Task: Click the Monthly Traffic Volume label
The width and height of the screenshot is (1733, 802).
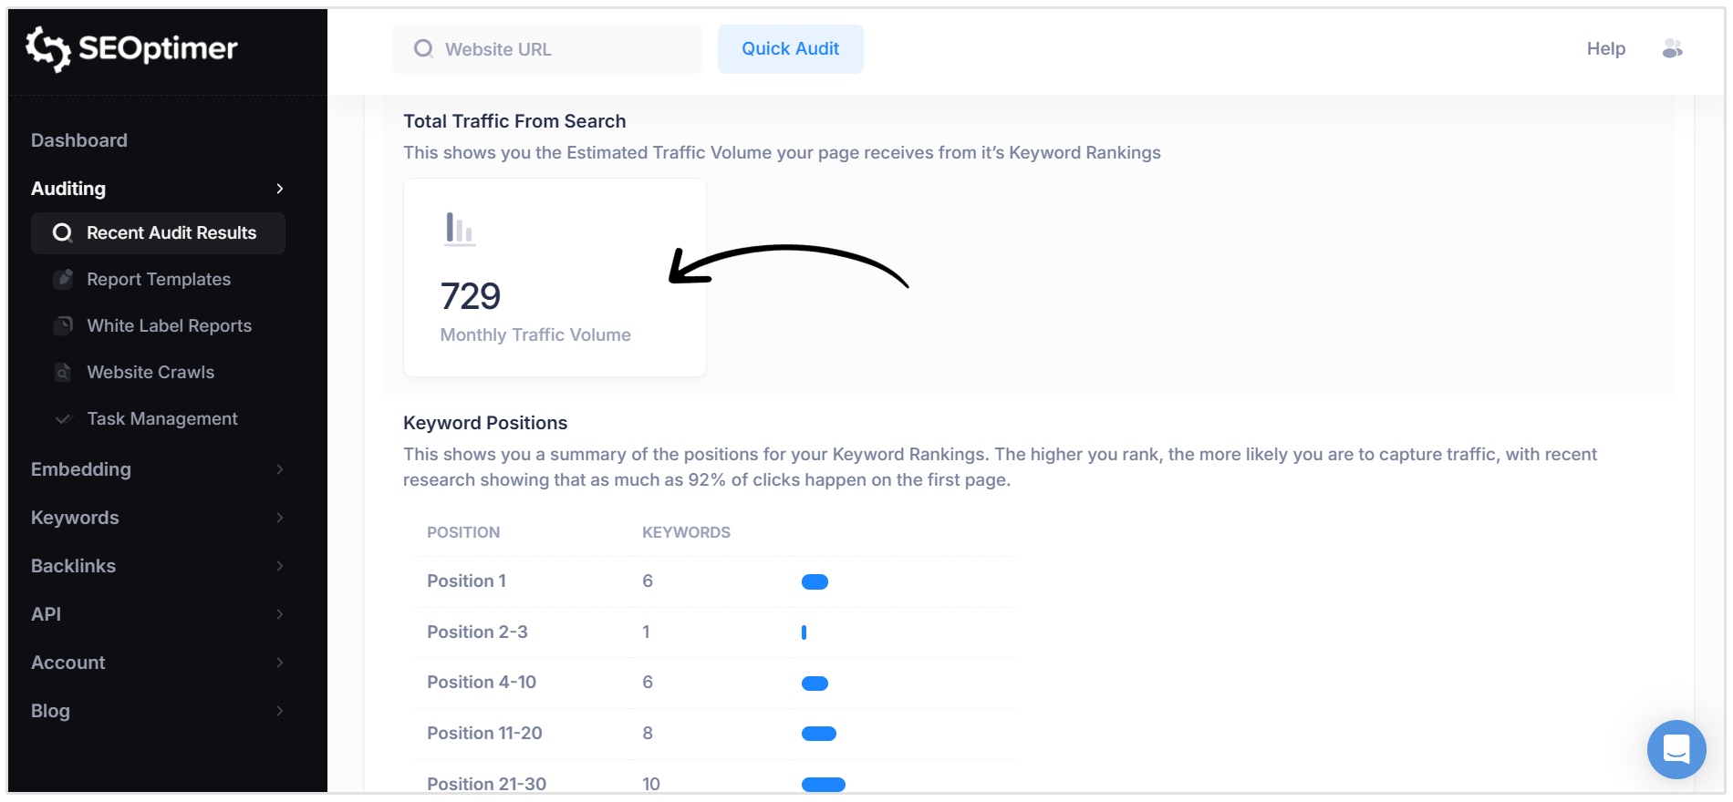Action: coord(535,335)
